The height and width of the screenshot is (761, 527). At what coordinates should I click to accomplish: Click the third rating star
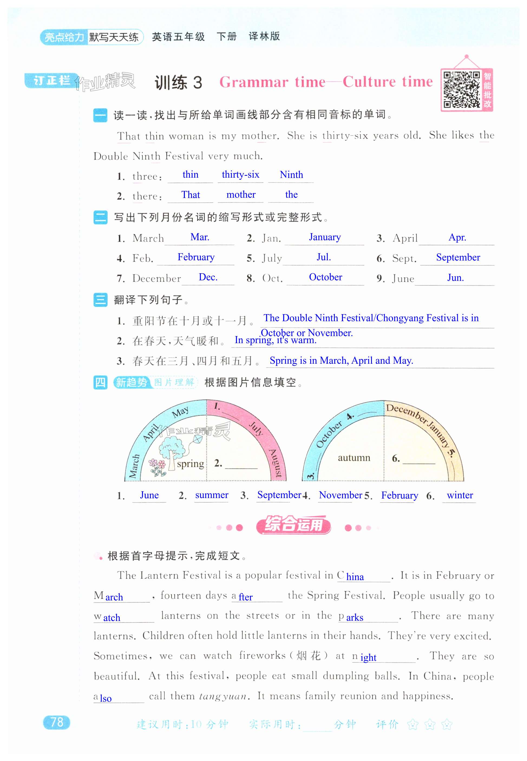coord(447,725)
